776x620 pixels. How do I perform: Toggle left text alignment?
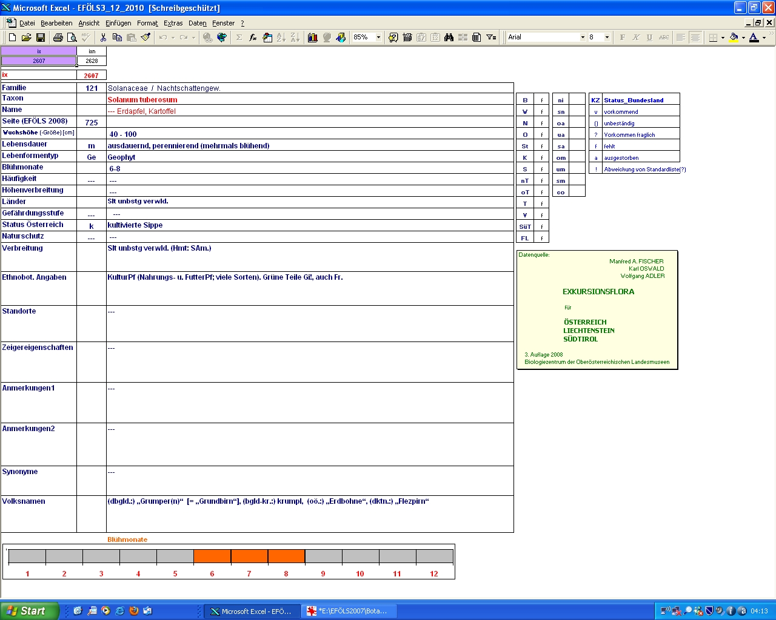(681, 38)
